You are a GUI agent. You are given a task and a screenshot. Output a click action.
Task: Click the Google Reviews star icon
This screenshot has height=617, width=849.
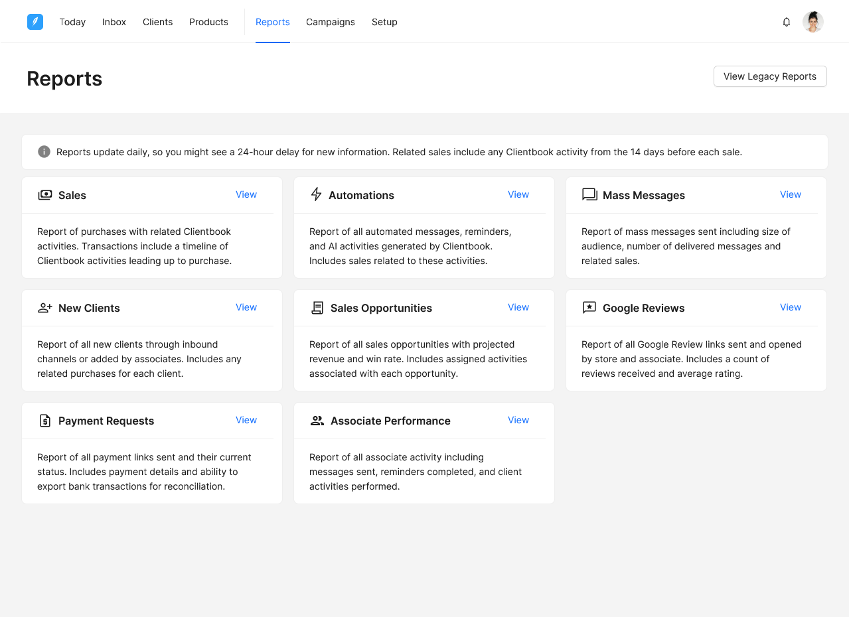pyautogui.click(x=589, y=308)
